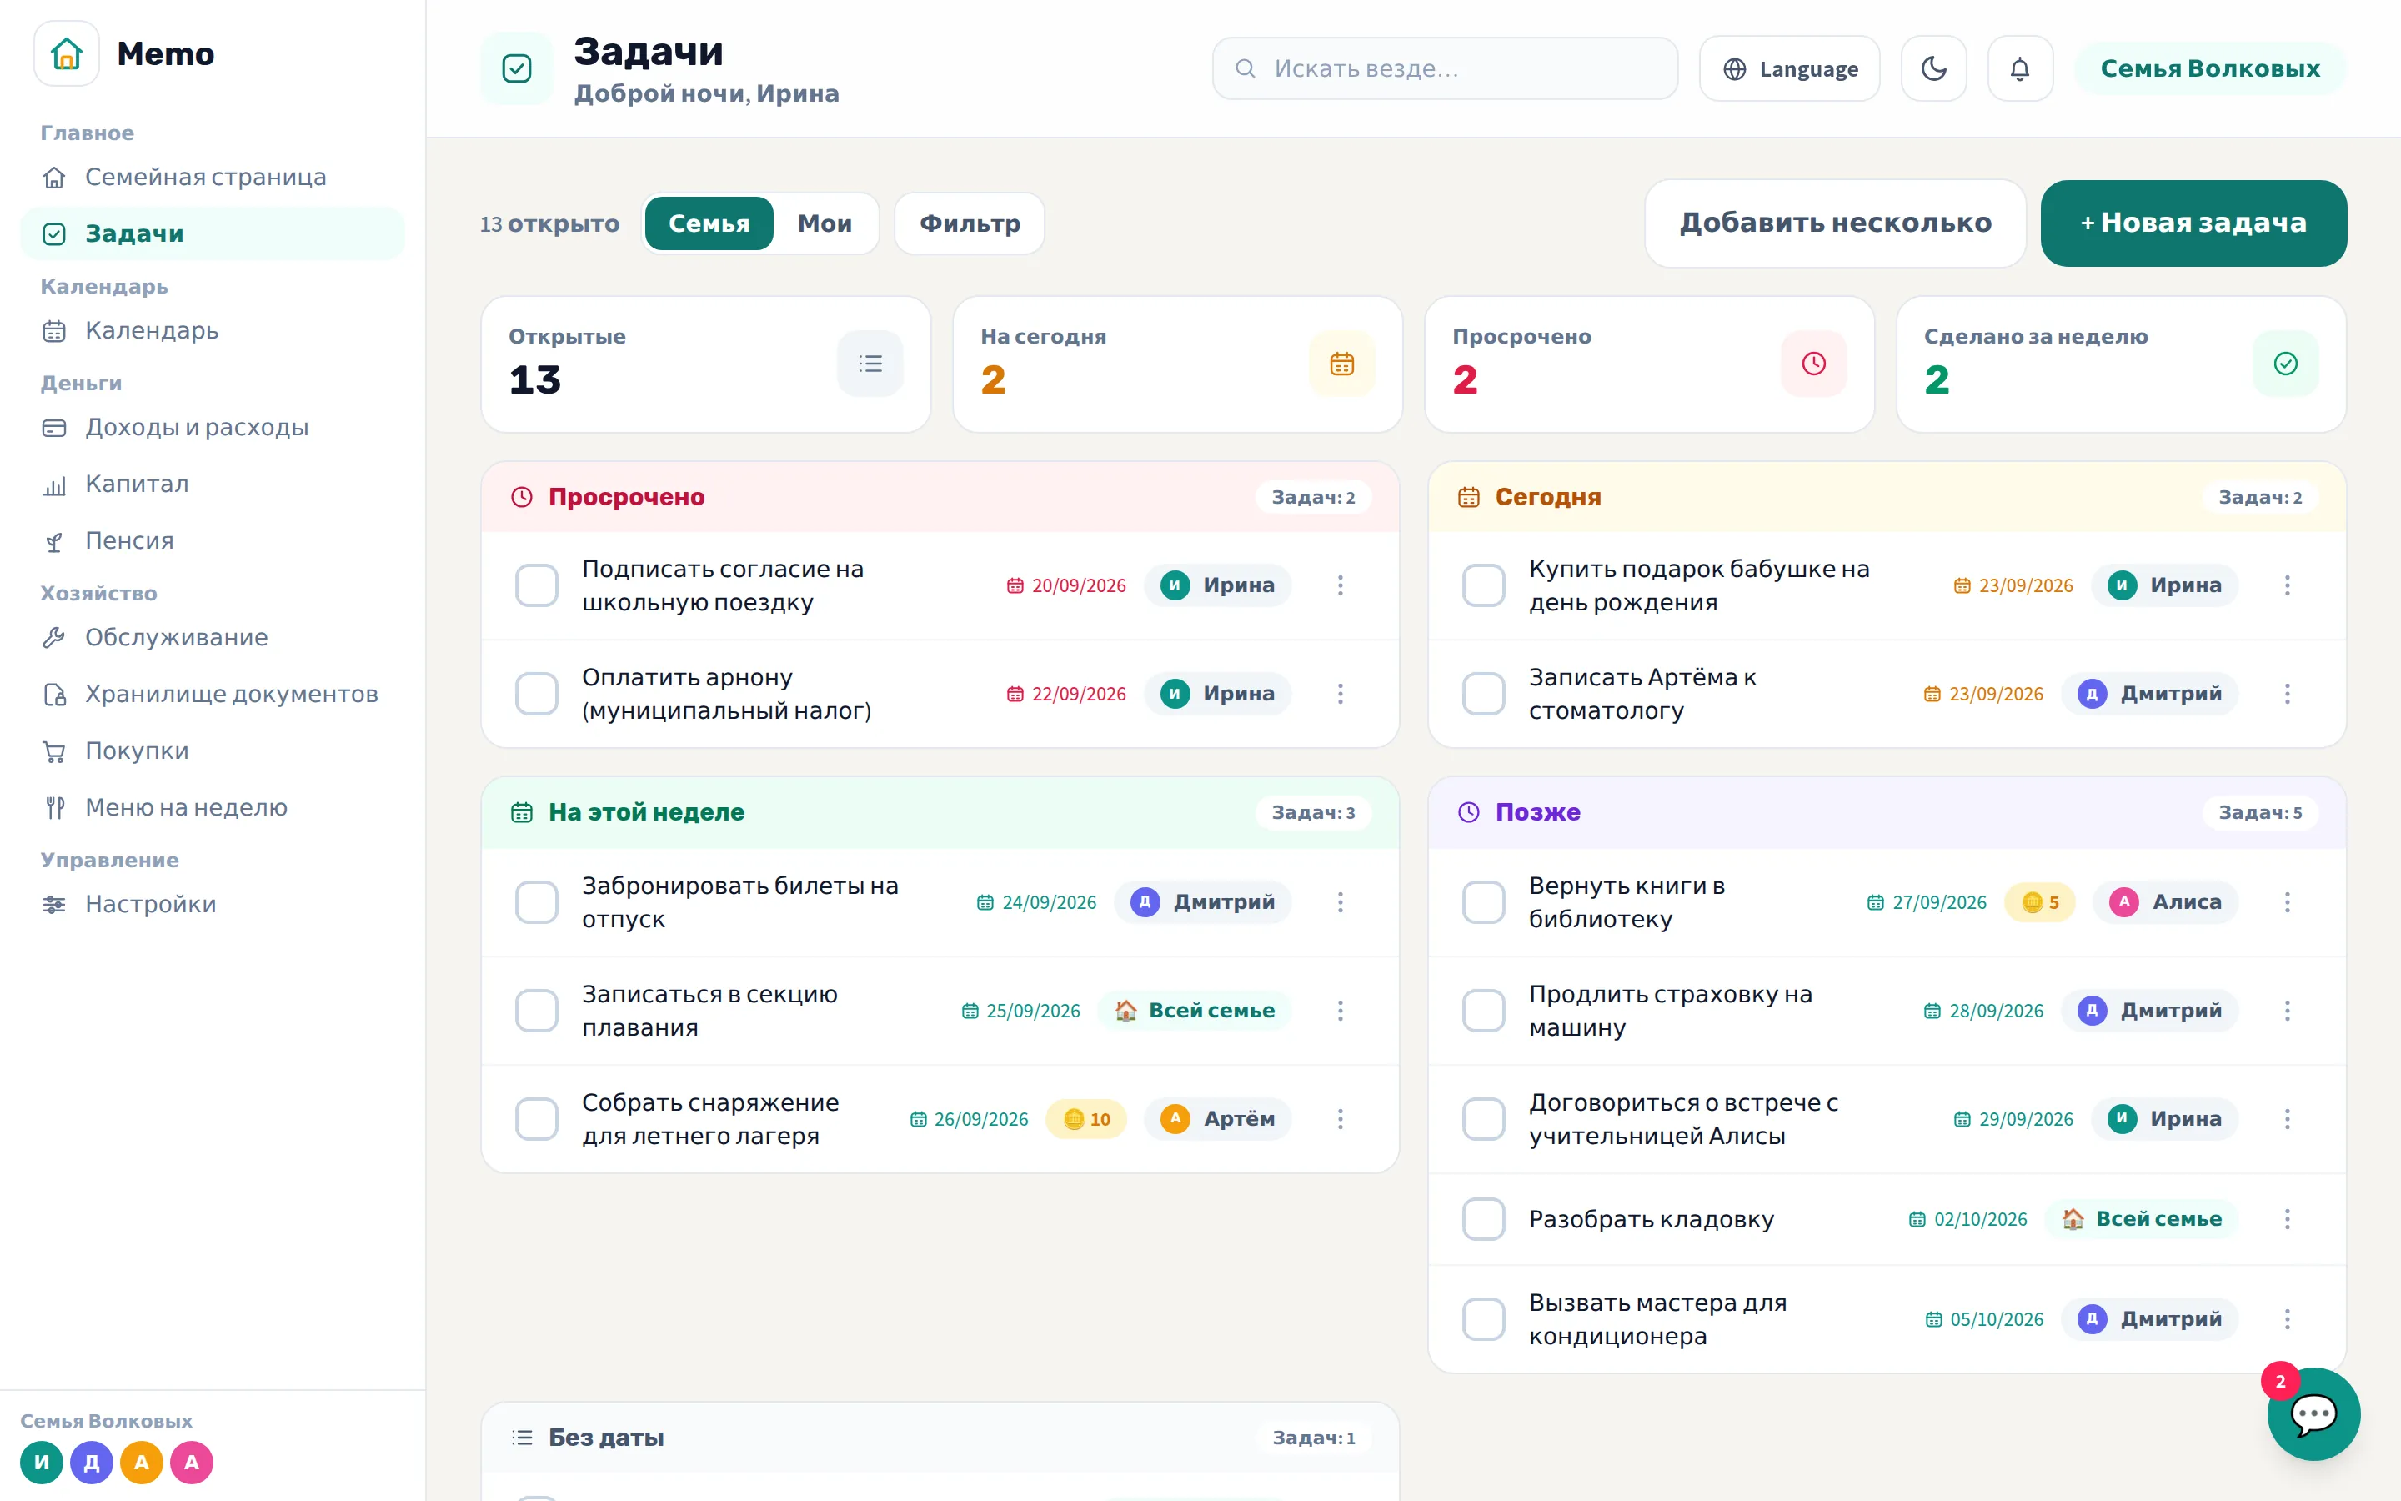Click Добавить несколько button
The width and height of the screenshot is (2401, 1501).
point(1836,223)
